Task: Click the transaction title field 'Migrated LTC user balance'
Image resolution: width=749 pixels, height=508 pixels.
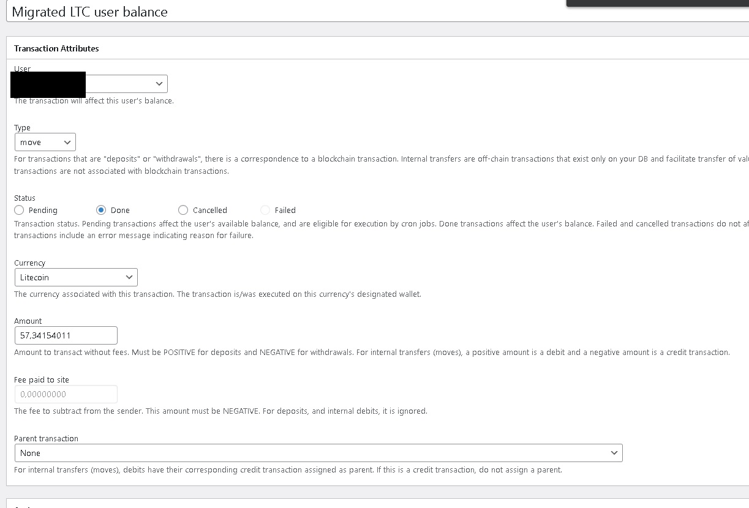Action: click(x=377, y=11)
